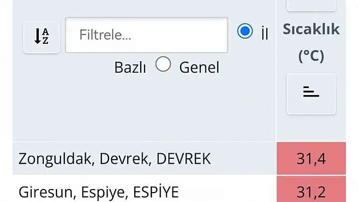Click the Sıcaklık column header
The width and height of the screenshot is (359, 202).
point(311,29)
